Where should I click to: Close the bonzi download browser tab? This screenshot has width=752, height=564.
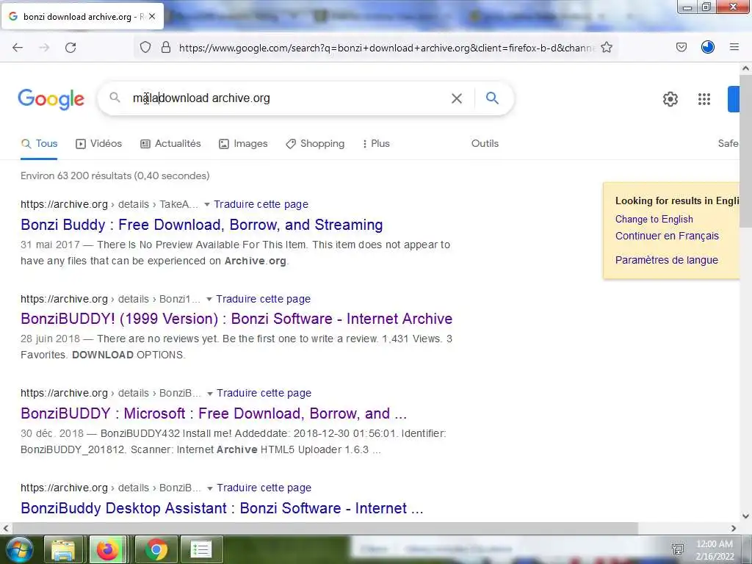point(152,16)
